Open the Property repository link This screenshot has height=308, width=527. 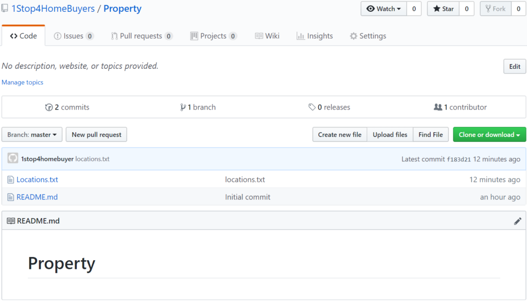[x=122, y=8]
